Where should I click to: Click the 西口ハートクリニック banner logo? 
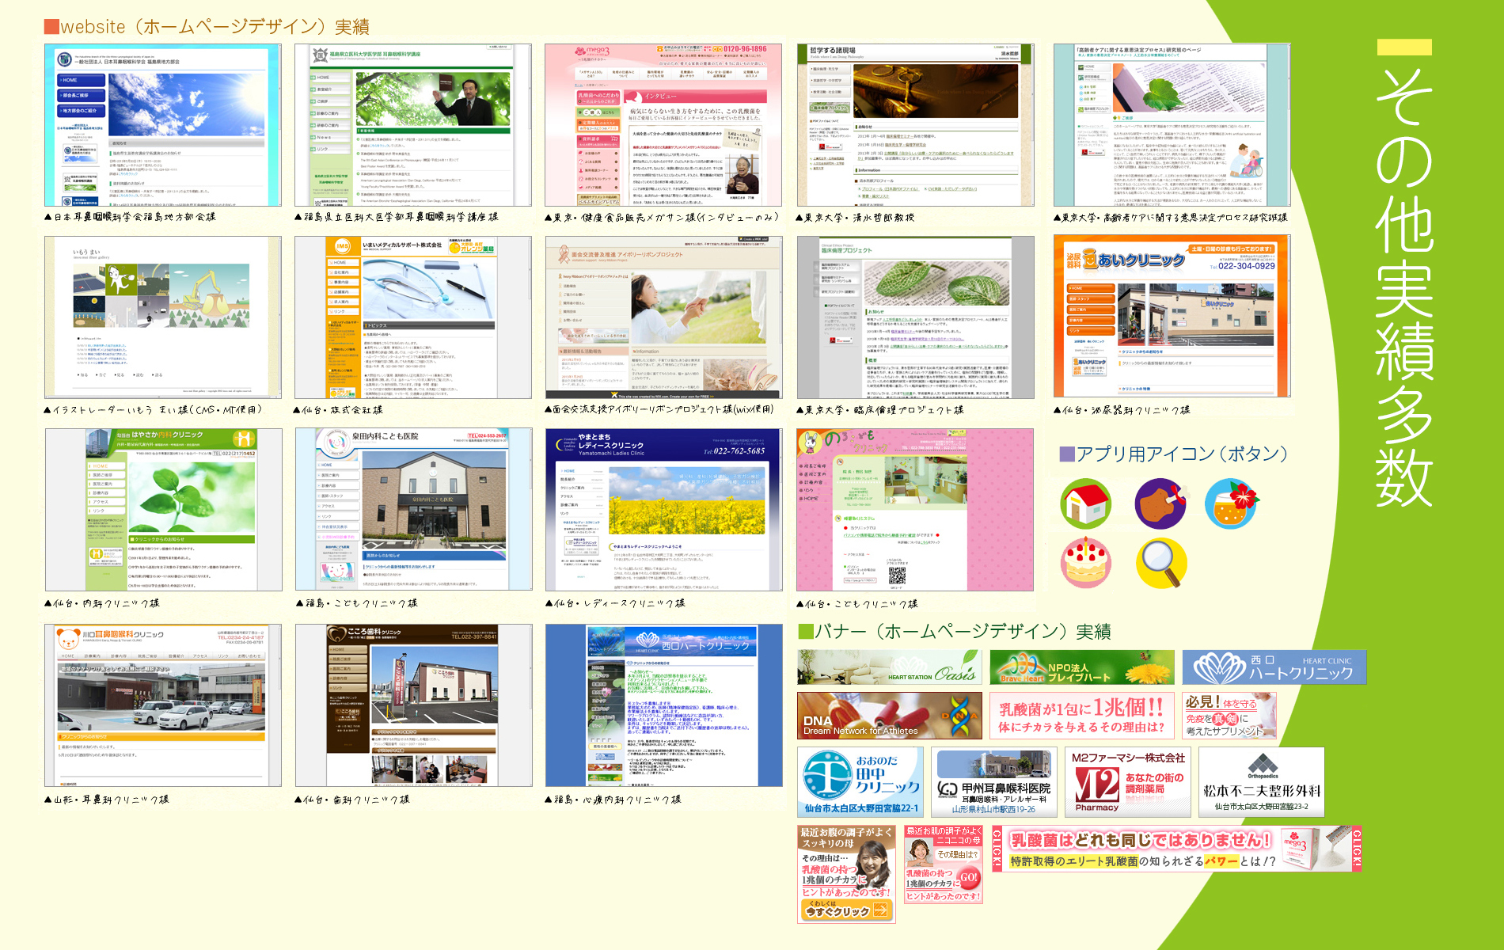(1274, 667)
